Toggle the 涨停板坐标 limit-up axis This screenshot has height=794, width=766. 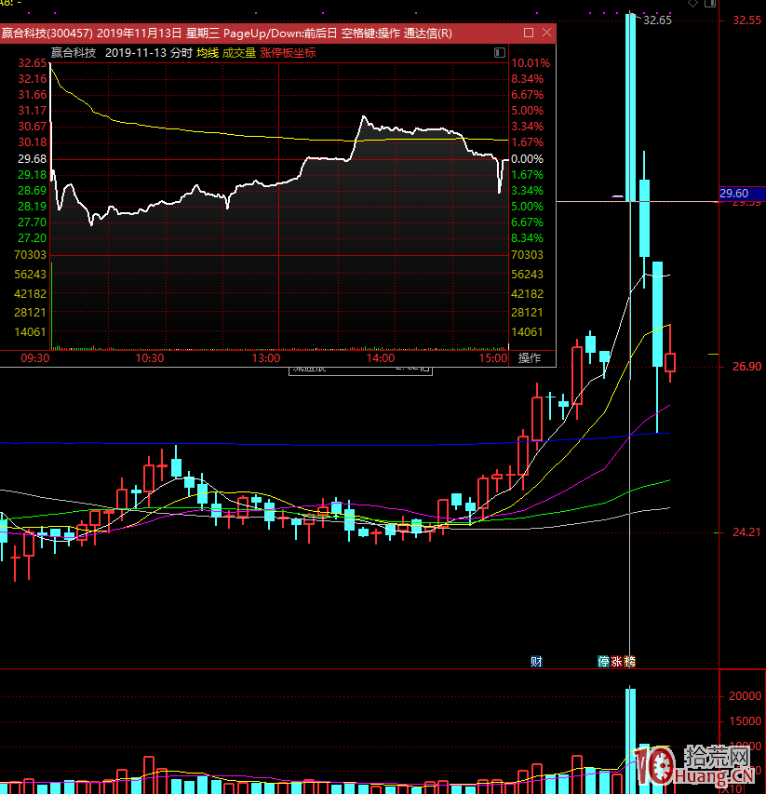tap(288, 53)
